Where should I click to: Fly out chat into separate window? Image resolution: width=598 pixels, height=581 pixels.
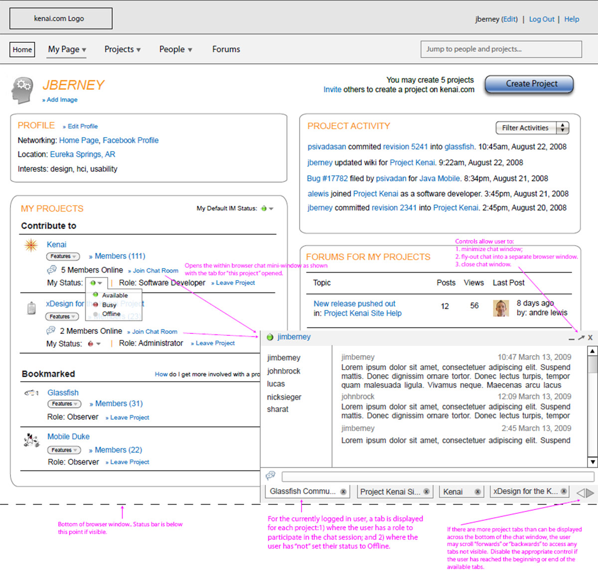[581, 337]
